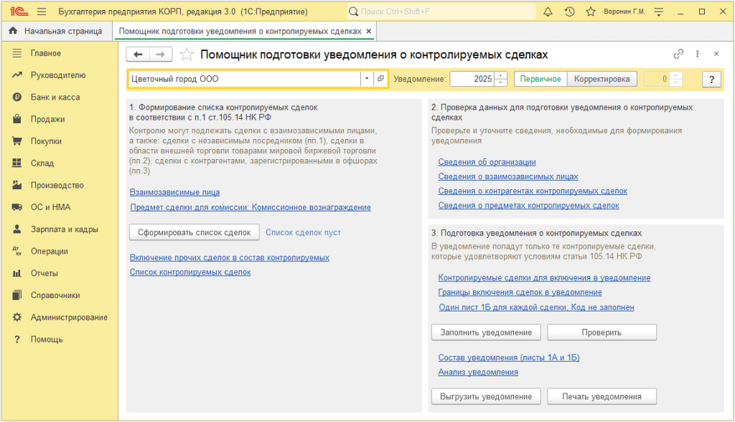Open the history clock icon
Viewport: 735px width, 422px height.
coord(569,11)
